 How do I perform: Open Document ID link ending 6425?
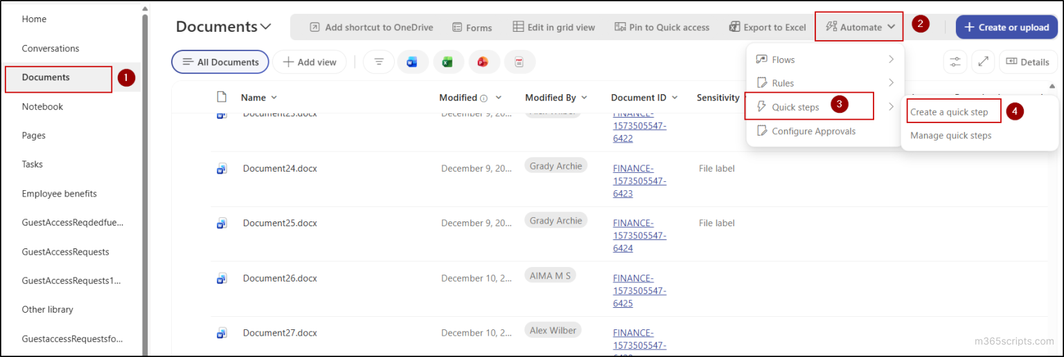[x=639, y=291]
